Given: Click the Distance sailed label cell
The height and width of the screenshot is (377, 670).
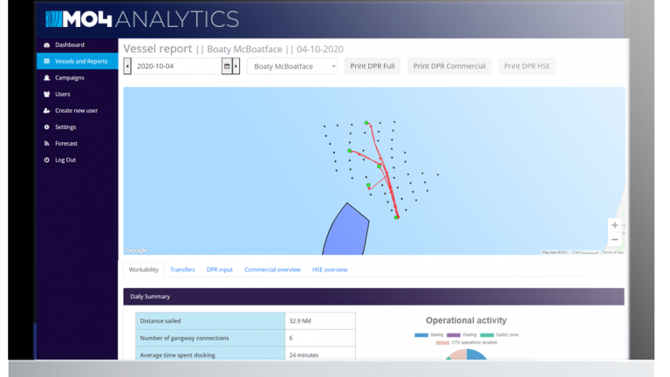Looking at the screenshot, I should (210, 321).
